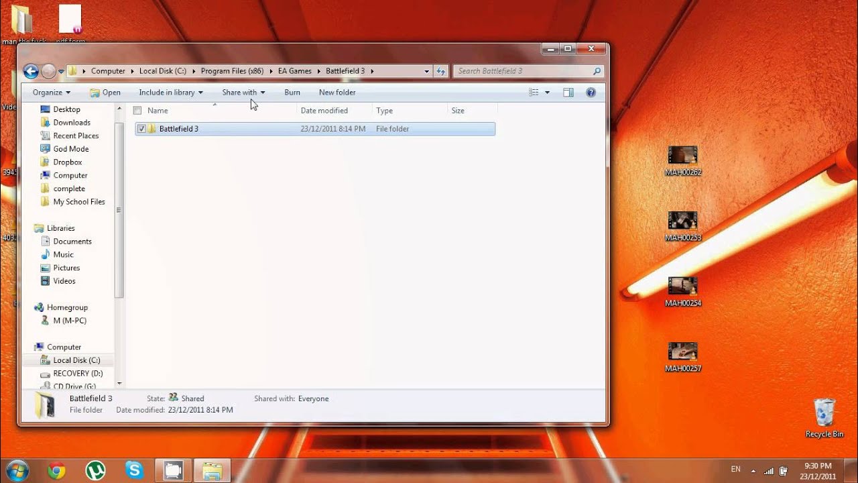This screenshot has width=858, height=483.
Task: Toggle the select-all checkbox in header
Action: coord(137,111)
